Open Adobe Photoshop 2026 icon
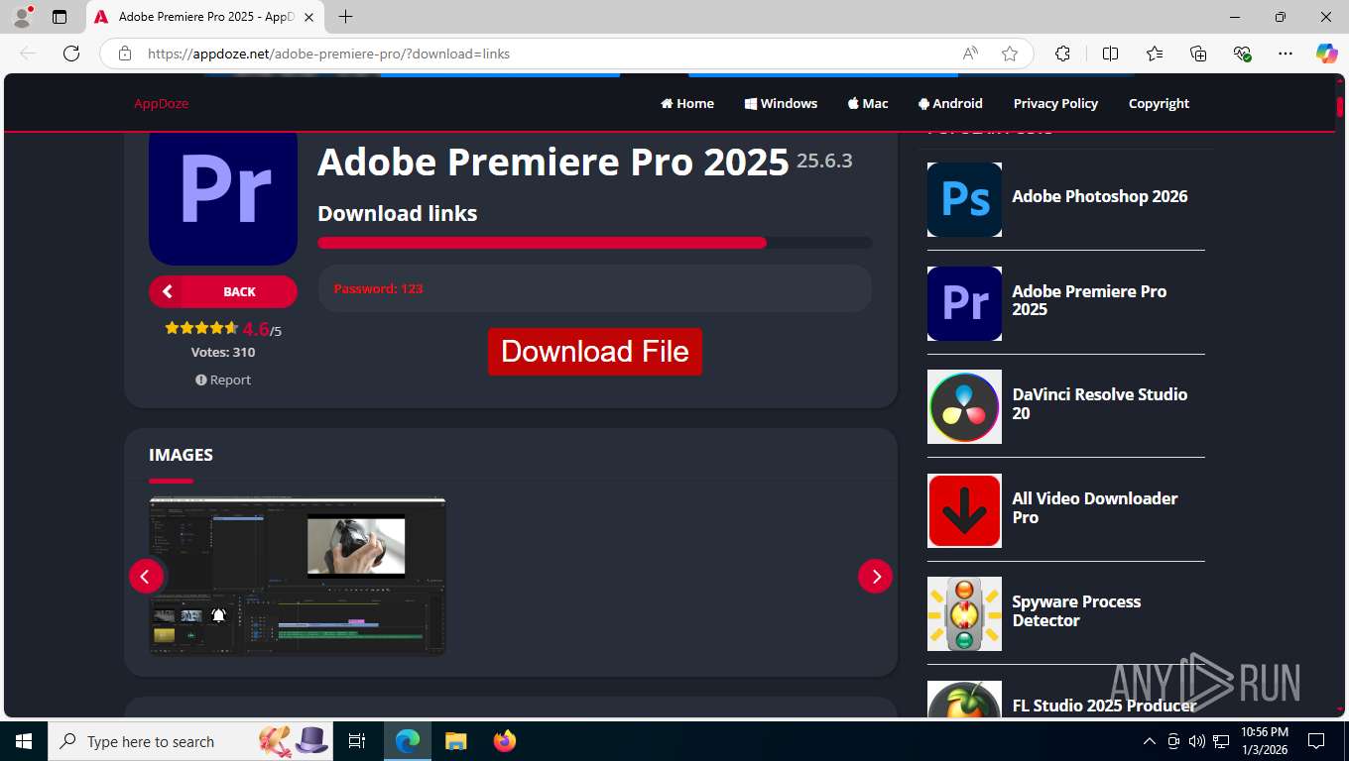 click(964, 199)
